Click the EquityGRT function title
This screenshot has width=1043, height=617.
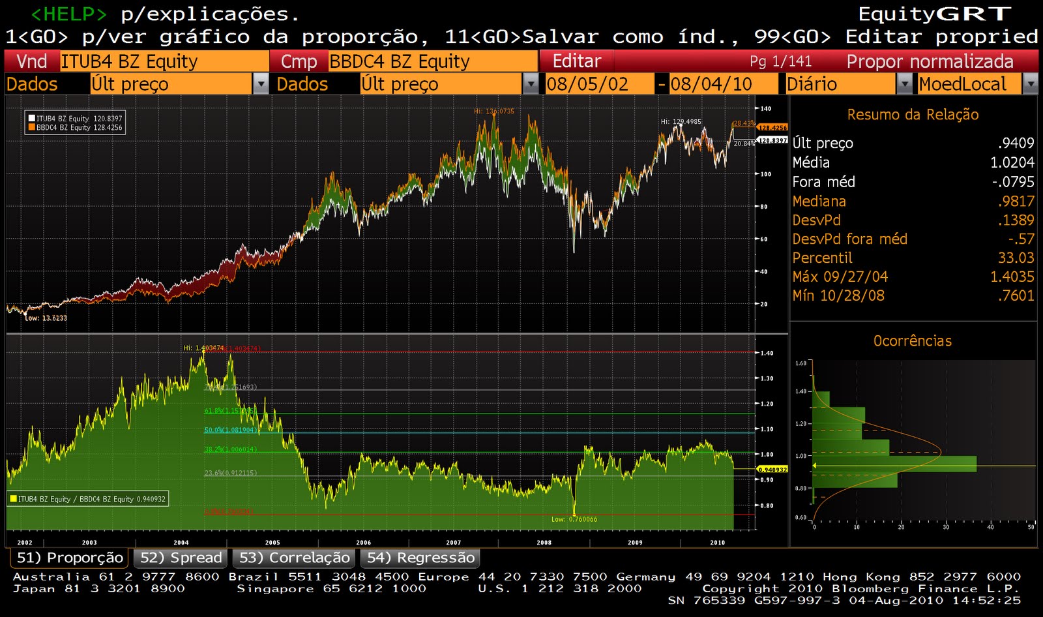[x=935, y=14]
